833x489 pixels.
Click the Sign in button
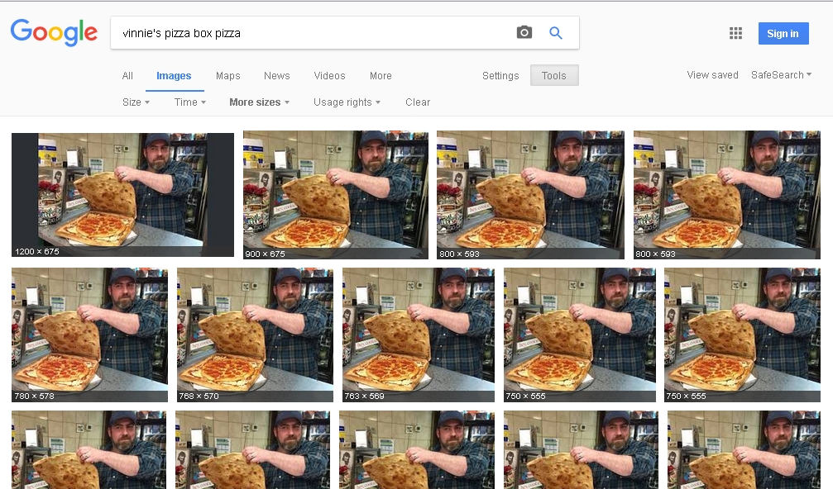pos(783,33)
